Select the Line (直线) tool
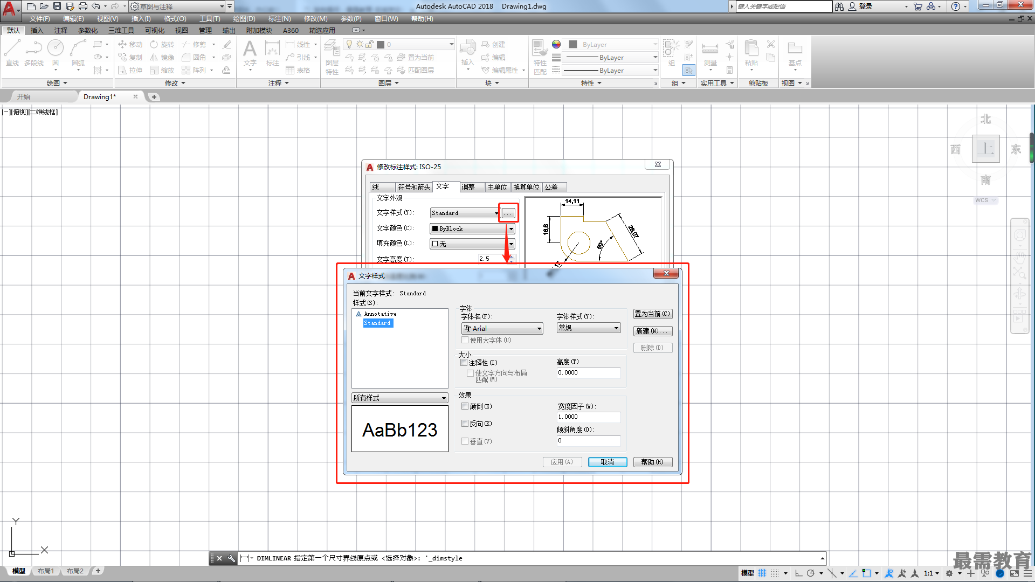This screenshot has width=1035, height=582. click(x=12, y=53)
